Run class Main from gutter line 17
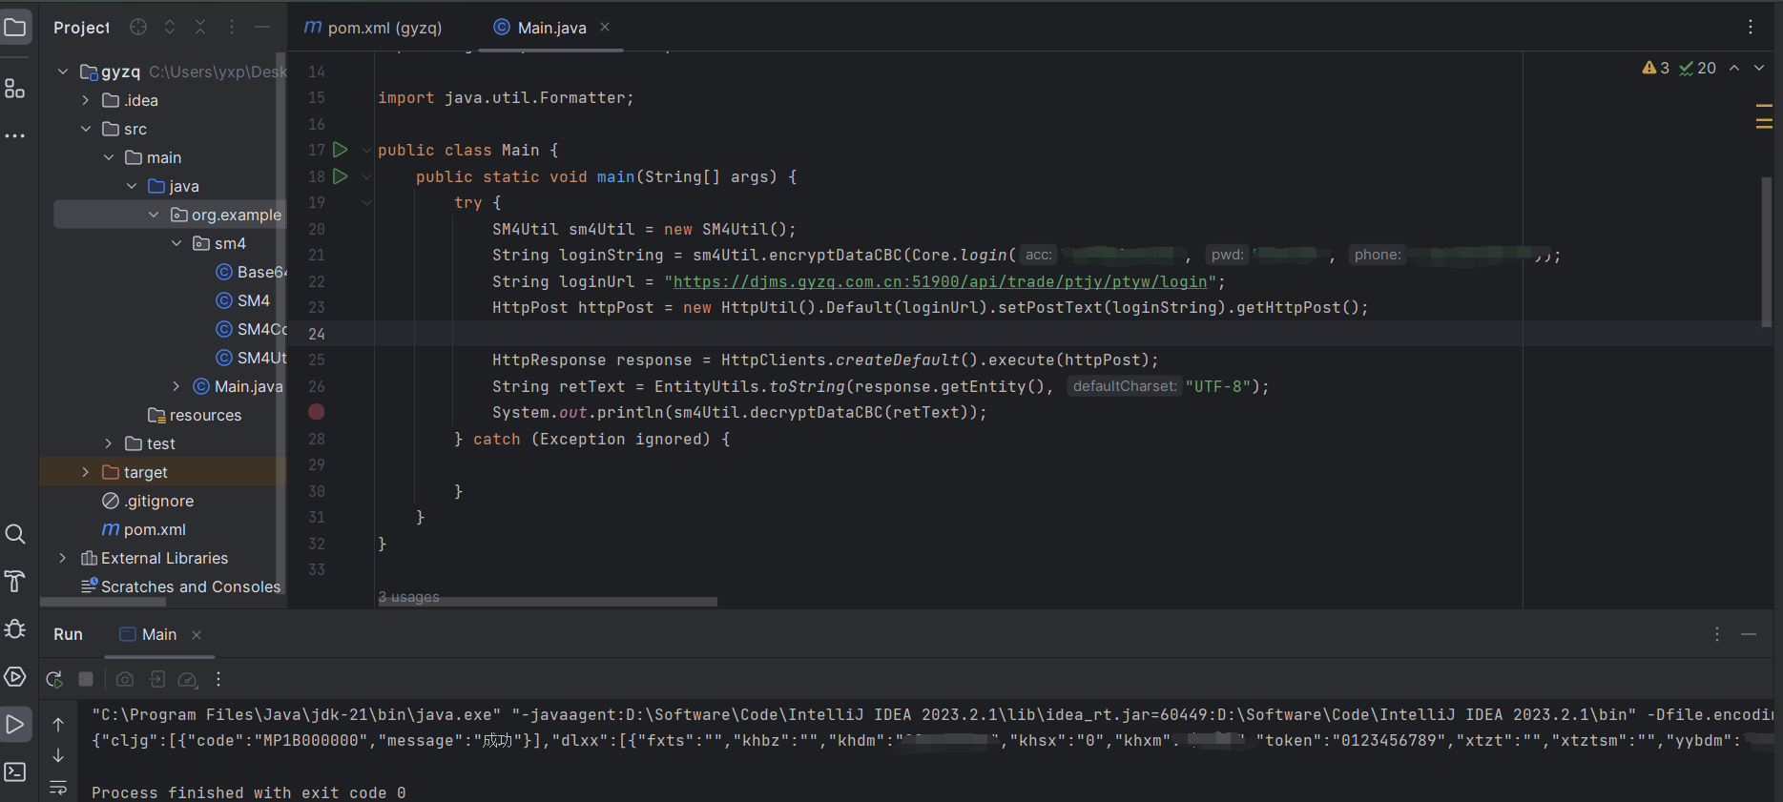1783x802 pixels. [340, 150]
